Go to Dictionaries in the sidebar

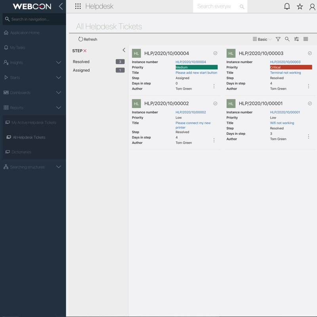pyautogui.click(x=21, y=152)
